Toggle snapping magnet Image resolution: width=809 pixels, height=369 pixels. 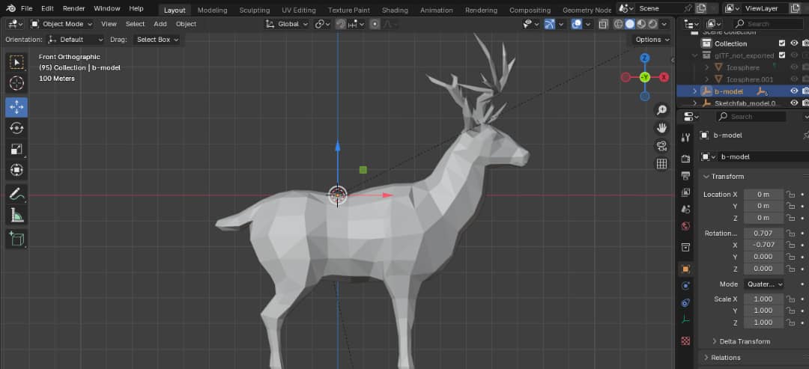[x=341, y=24]
